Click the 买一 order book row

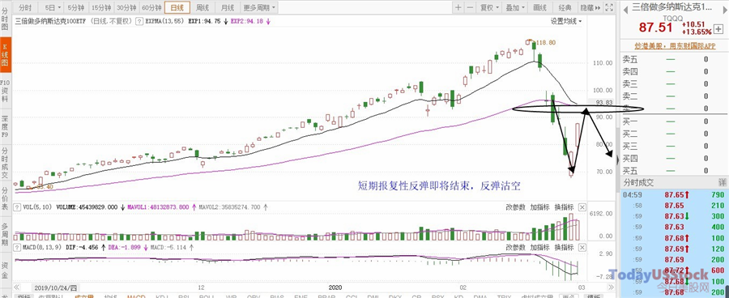click(x=674, y=121)
